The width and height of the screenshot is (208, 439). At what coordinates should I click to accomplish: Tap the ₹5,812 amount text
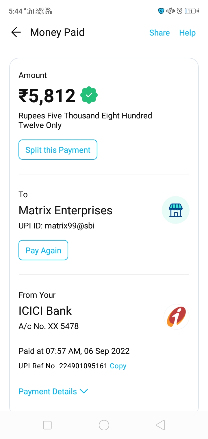pyautogui.click(x=47, y=96)
